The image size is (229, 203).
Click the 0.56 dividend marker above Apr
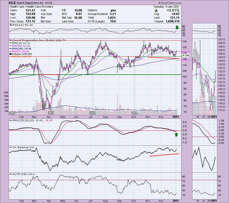[51, 113]
